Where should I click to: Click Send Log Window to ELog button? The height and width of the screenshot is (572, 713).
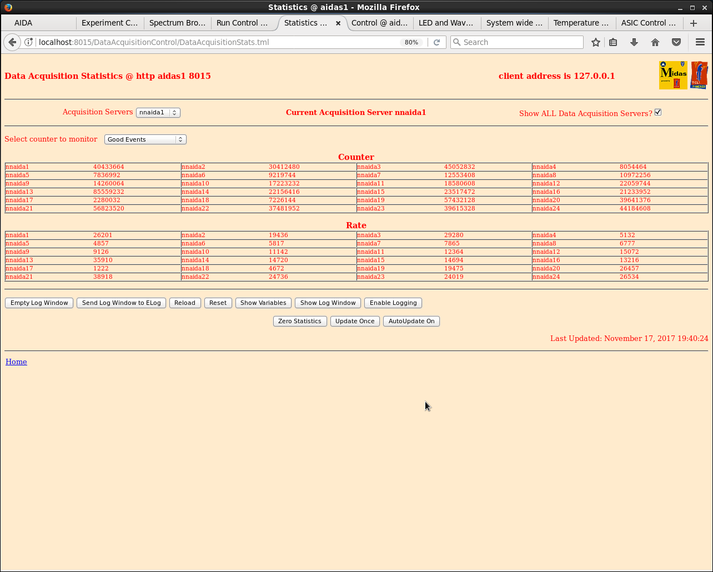tap(121, 303)
